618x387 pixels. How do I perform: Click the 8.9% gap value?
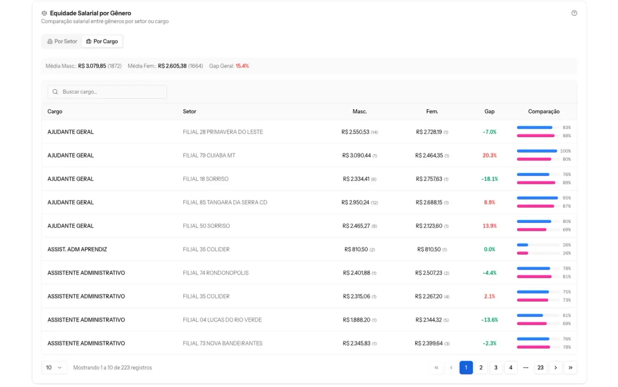pyautogui.click(x=489, y=202)
